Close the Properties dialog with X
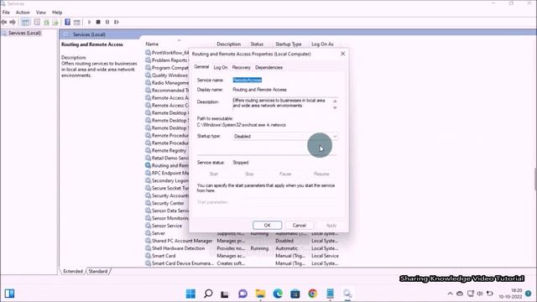The height and width of the screenshot is (302, 537). (x=342, y=54)
